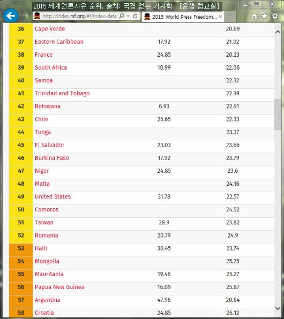Open the El Salvador link
Viewport: 284px width, 319px height.
coord(49,145)
